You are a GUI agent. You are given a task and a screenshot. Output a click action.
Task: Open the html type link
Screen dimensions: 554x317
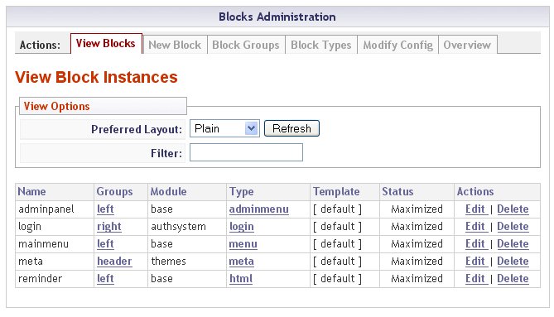click(241, 279)
